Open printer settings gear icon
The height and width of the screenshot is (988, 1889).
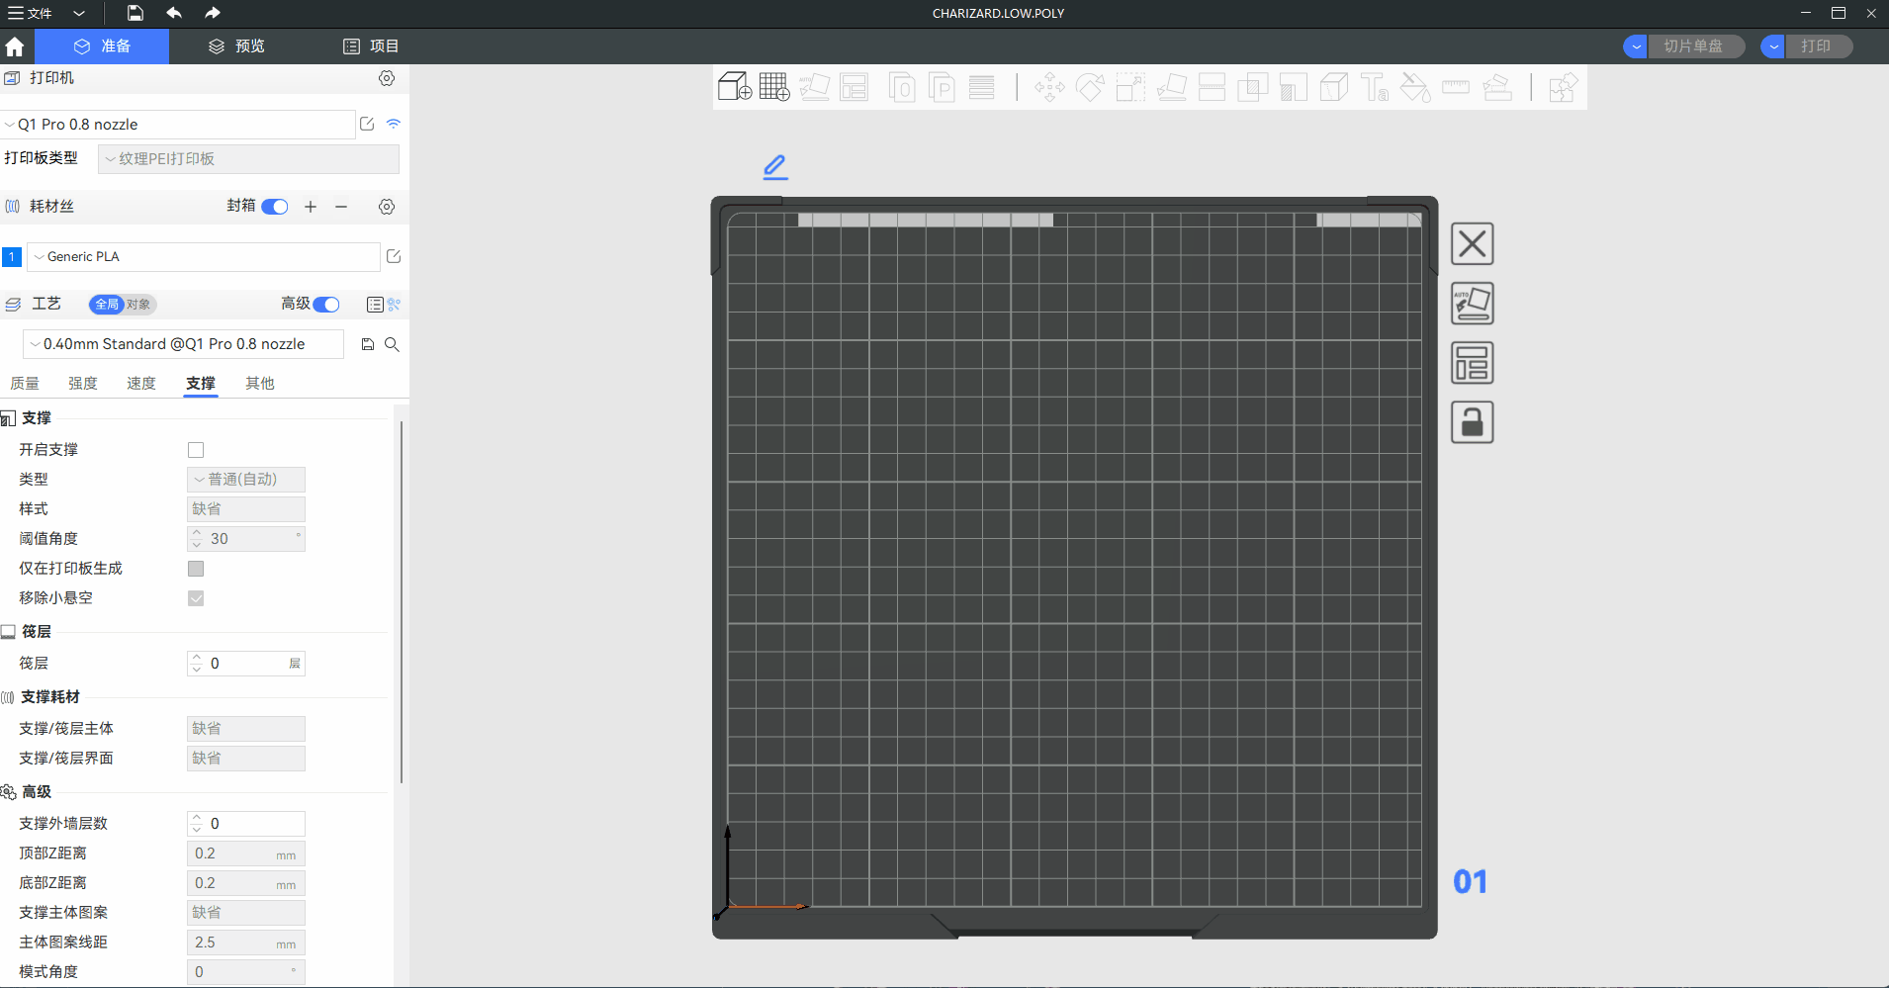point(387,78)
